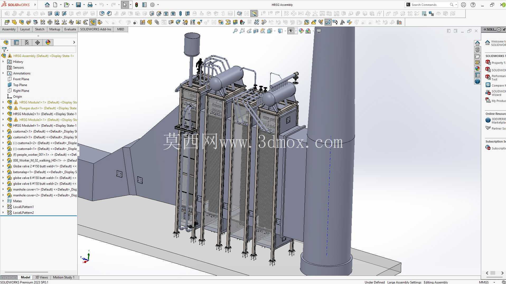The width and height of the screenshot is (506, 284).
Task: Select LocalLPattern2 in the feature tree
Action: (x=24, y=212)
